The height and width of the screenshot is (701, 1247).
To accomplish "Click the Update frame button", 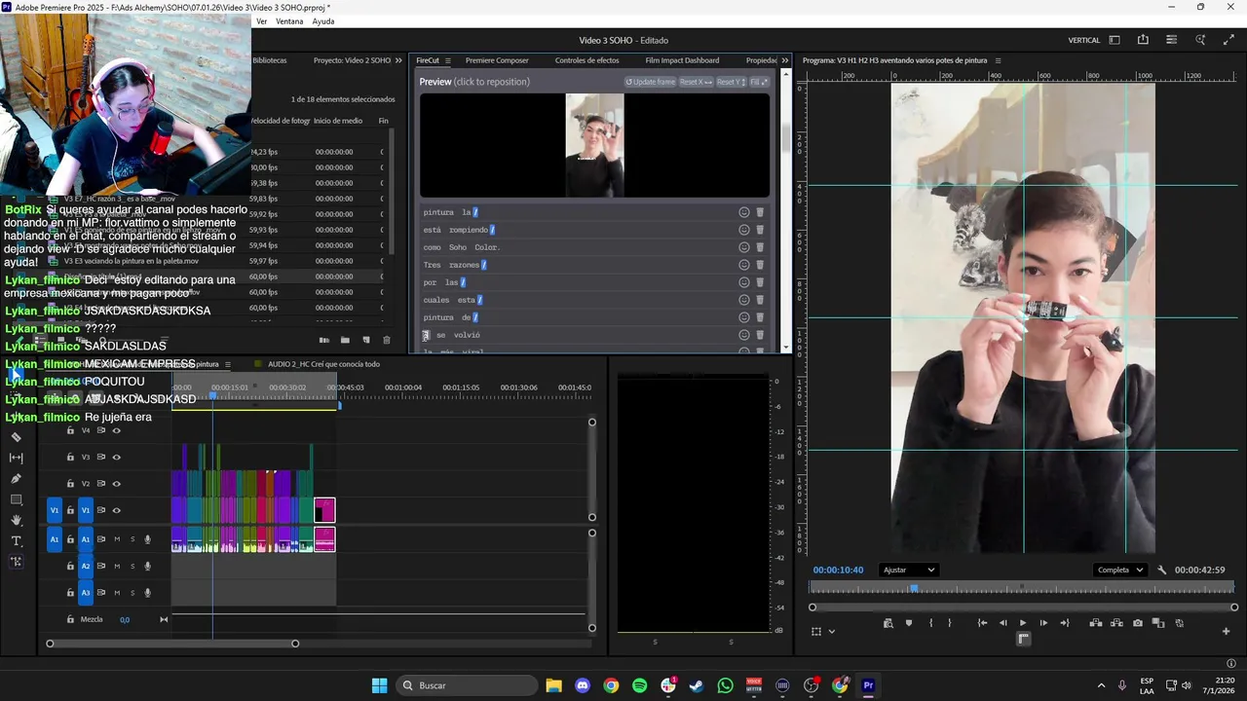I will click(x=650, y=82).
